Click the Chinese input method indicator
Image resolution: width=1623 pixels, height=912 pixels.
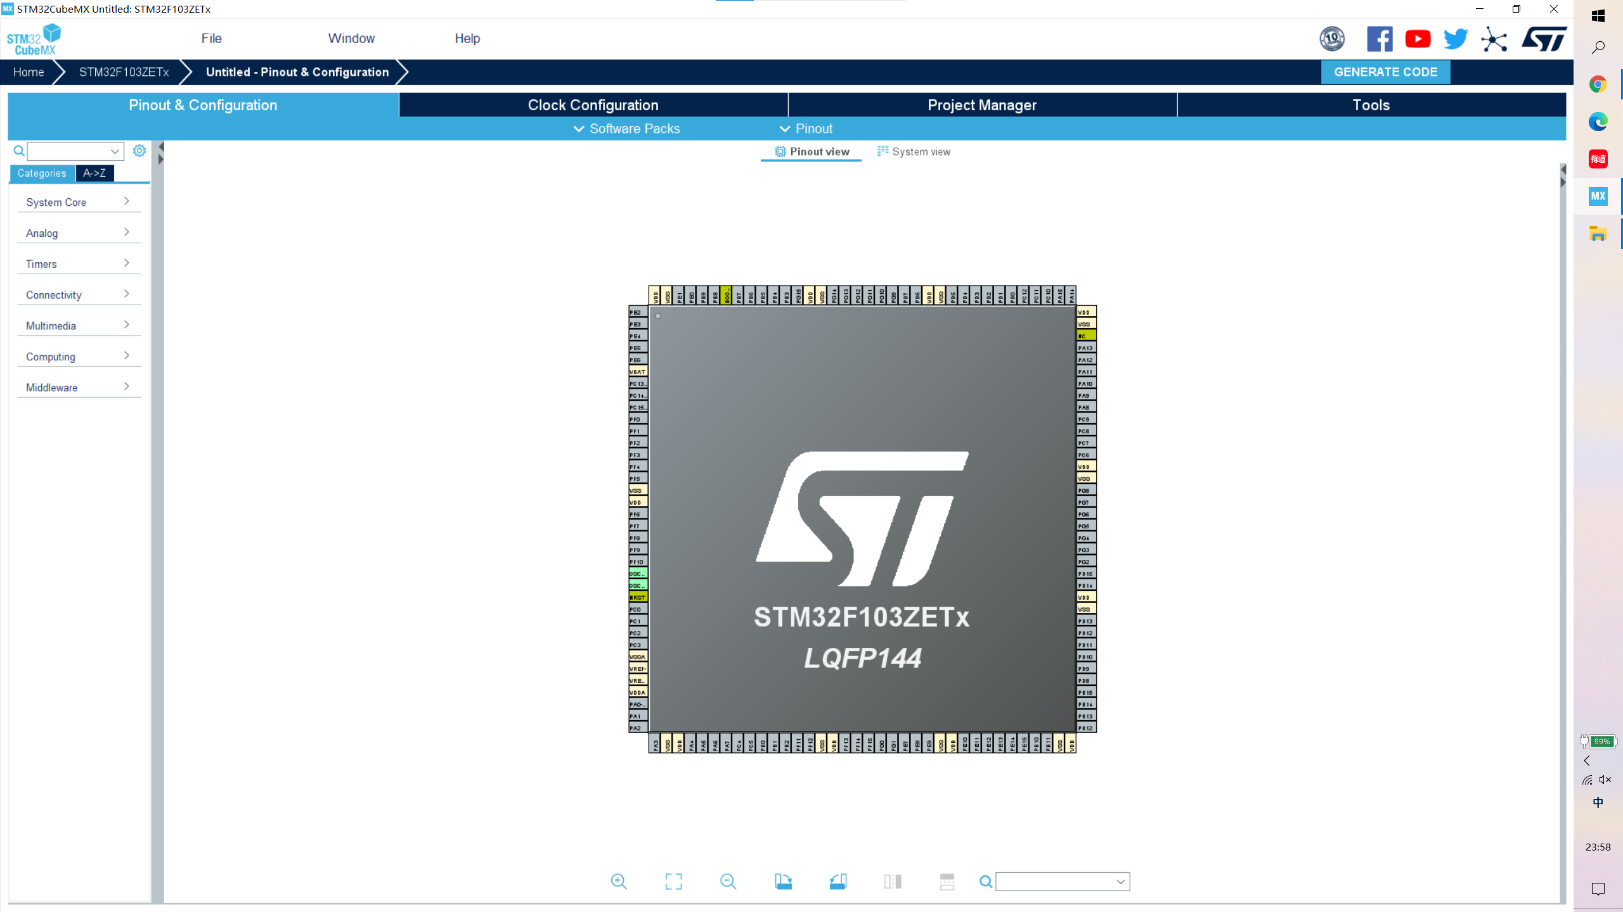coord(1598,802)
